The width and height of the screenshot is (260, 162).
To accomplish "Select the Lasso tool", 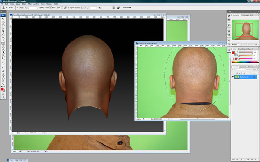I will [x=3, y=25].
